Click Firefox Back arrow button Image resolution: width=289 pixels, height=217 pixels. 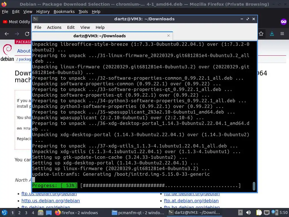[7, 34]
